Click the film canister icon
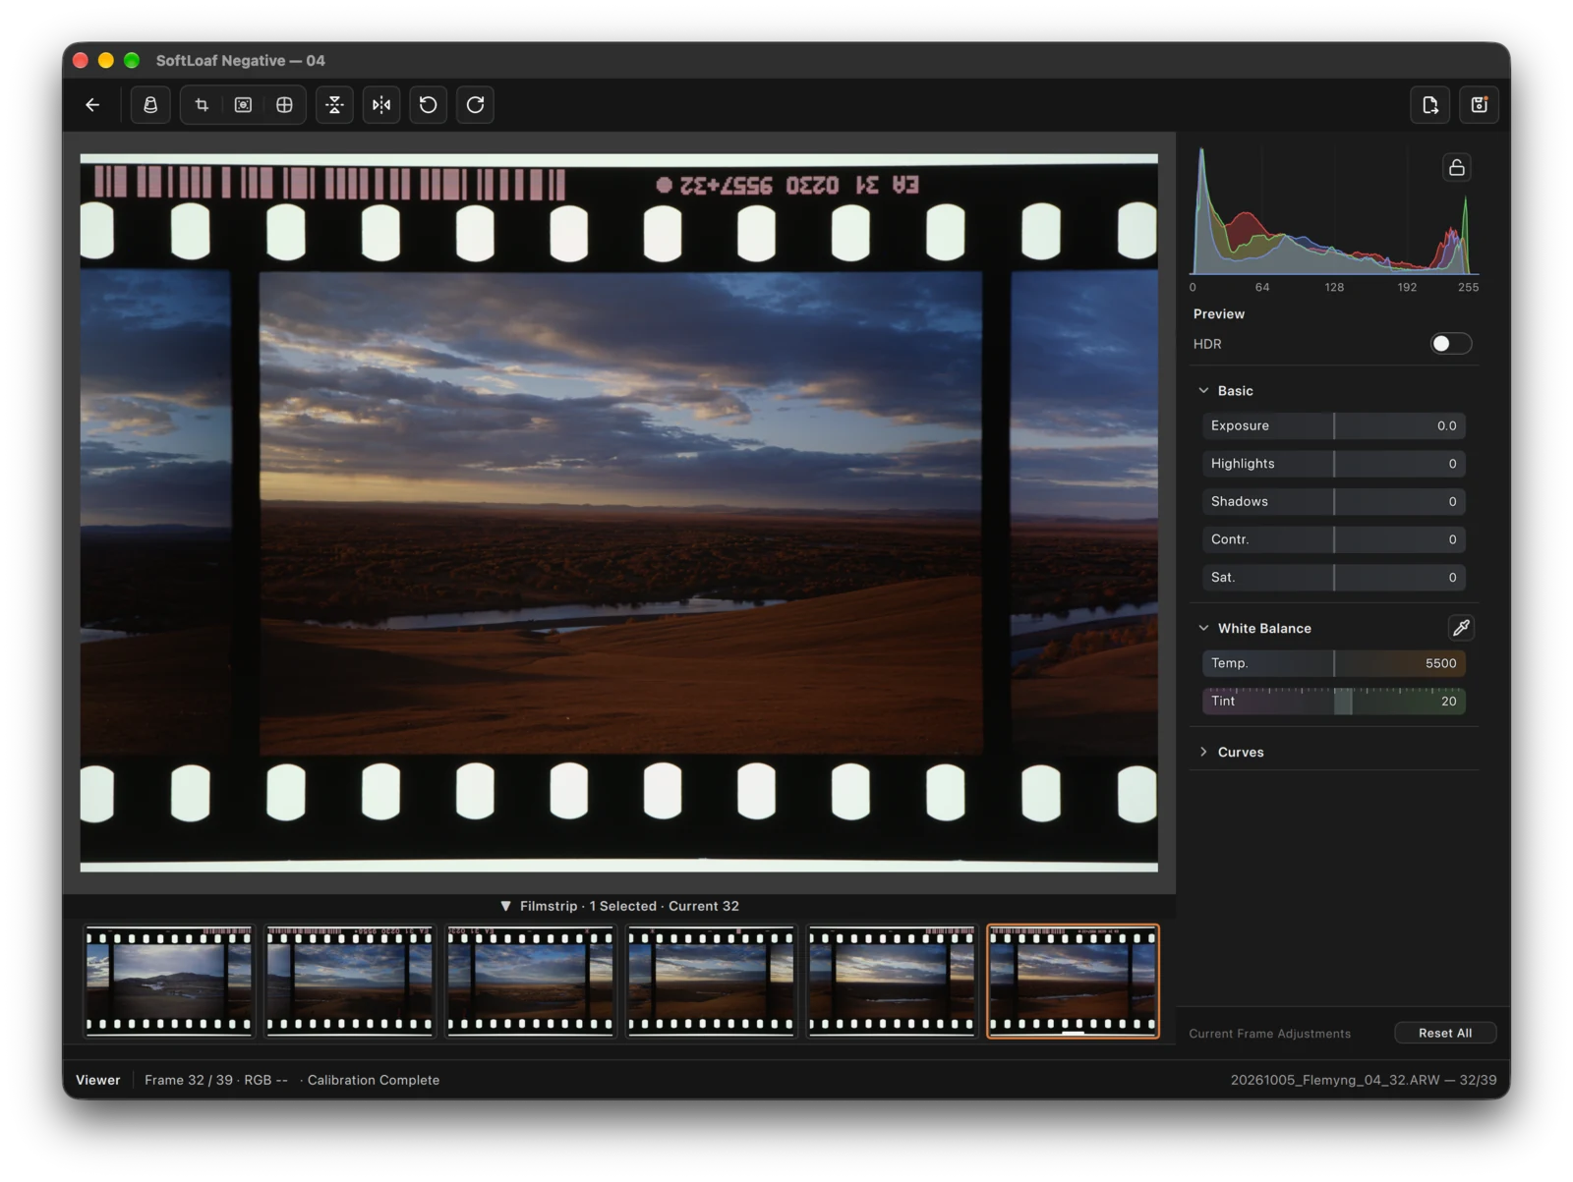This screenshot has width=1573, height=1182. coord(150,105)
